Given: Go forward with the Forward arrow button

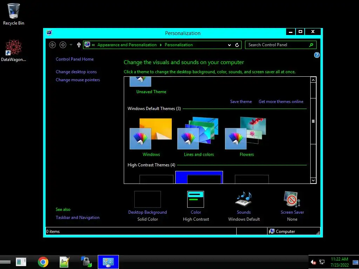Looking at the screenshot, I should [63, 45].
